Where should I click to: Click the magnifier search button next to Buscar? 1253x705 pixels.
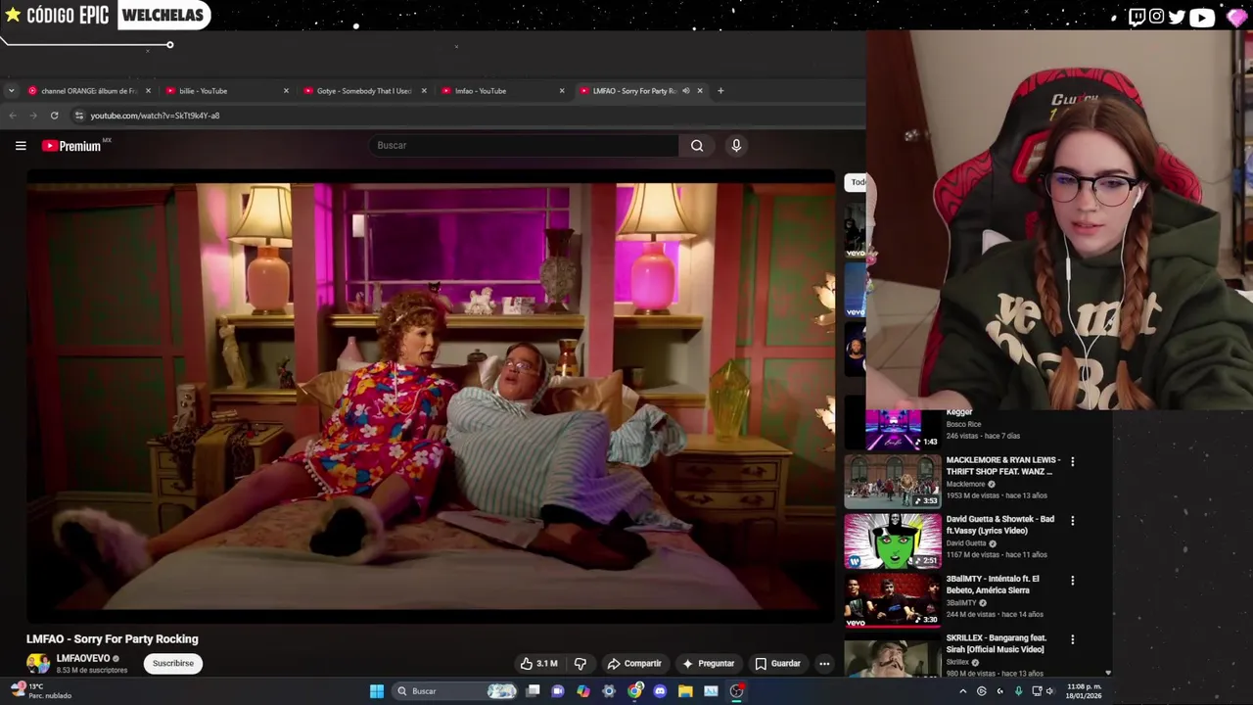click(x=697, y=145)
